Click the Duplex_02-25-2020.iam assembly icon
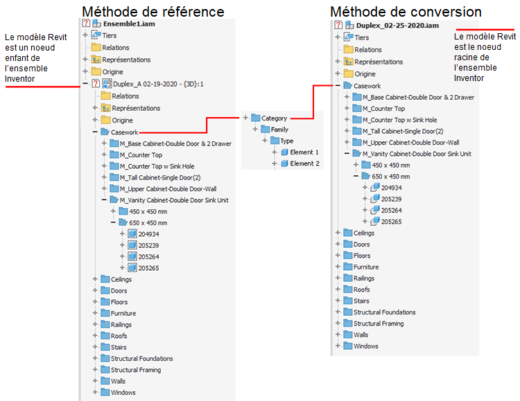520x401 pixels. pyautogui.click(x=349, y=25)
